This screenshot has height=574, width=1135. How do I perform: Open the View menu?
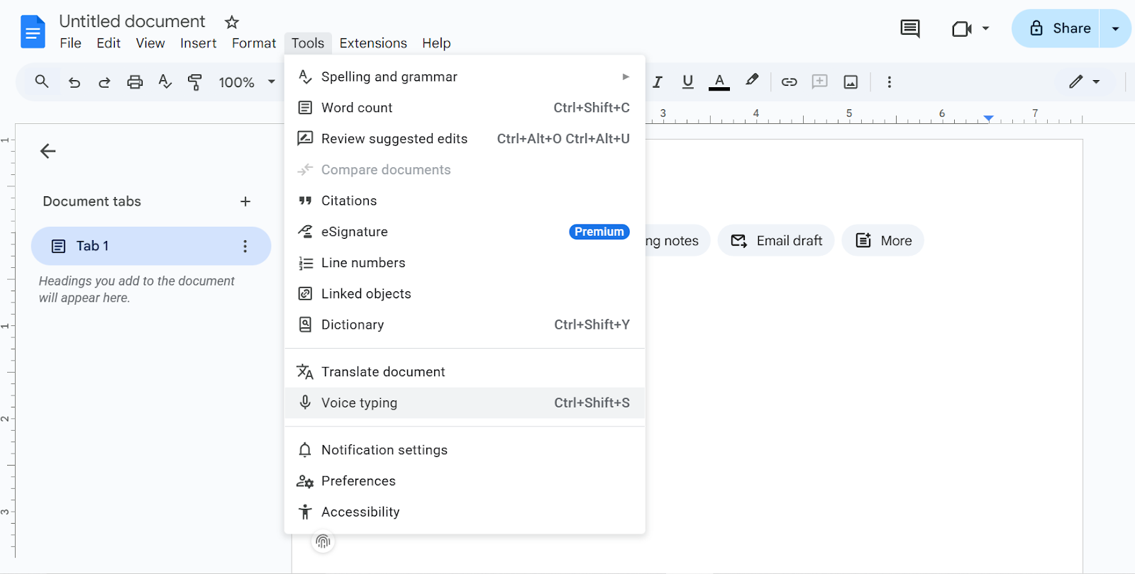(150, 43)
